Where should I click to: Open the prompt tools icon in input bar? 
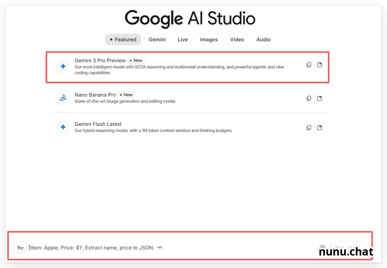point(21,247)
